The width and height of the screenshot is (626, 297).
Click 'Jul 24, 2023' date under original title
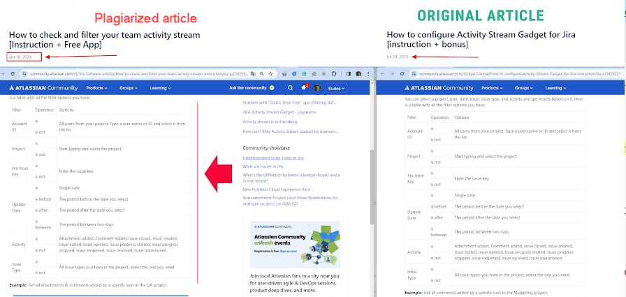(x=398, y=57)
